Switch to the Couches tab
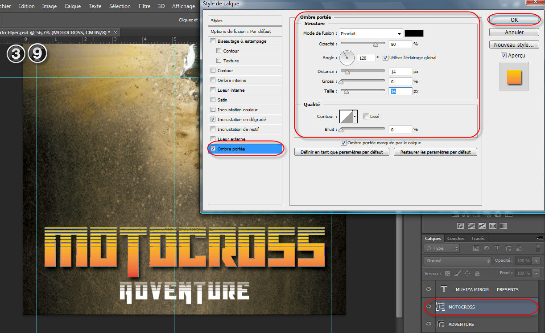Viewport: 545px width, 333px height. 456,239
